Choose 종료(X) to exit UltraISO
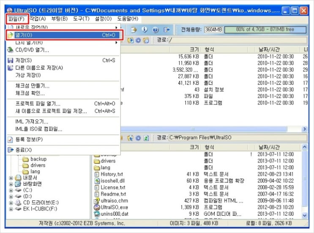This screenshot has height=233, width=314. [64, 150]
